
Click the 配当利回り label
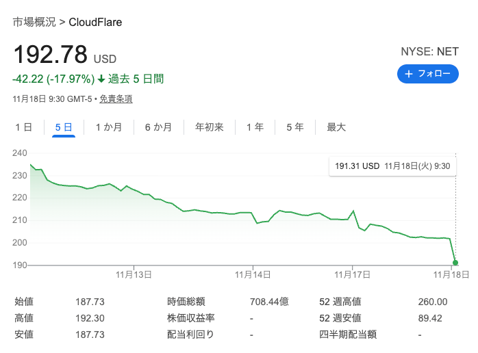click(190, 335)
